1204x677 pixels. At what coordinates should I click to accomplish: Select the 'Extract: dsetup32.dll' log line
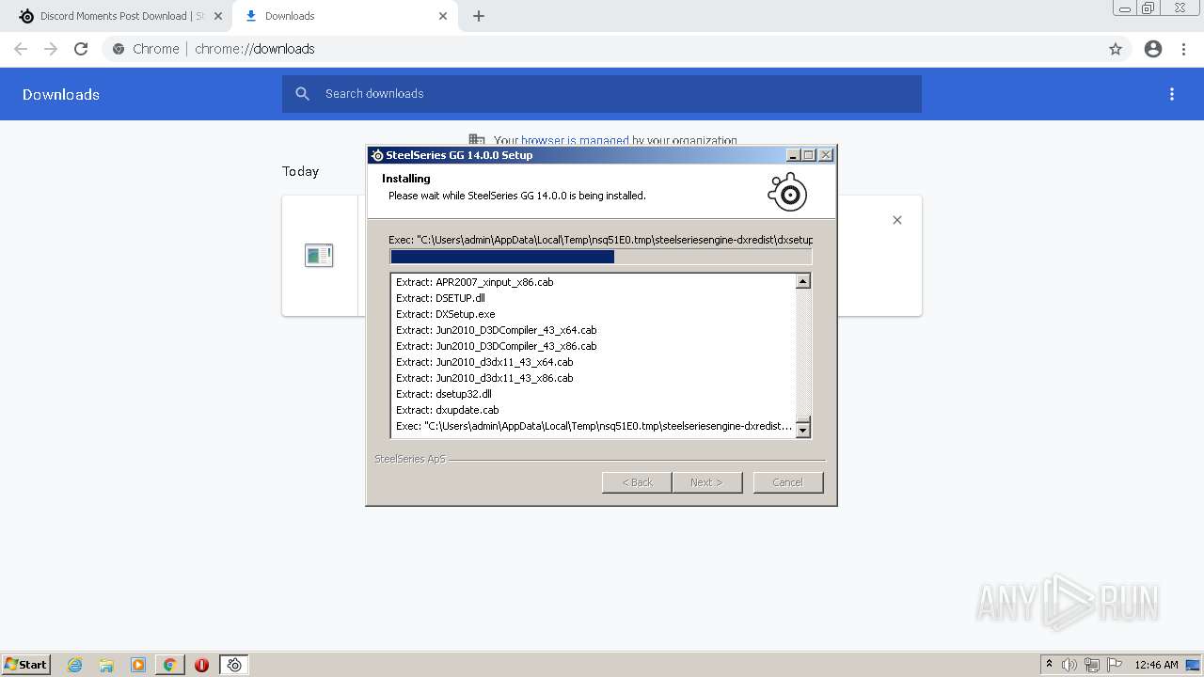(443, 394)
